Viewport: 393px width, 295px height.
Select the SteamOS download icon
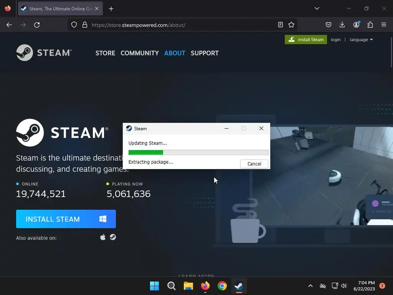(113, 237)
